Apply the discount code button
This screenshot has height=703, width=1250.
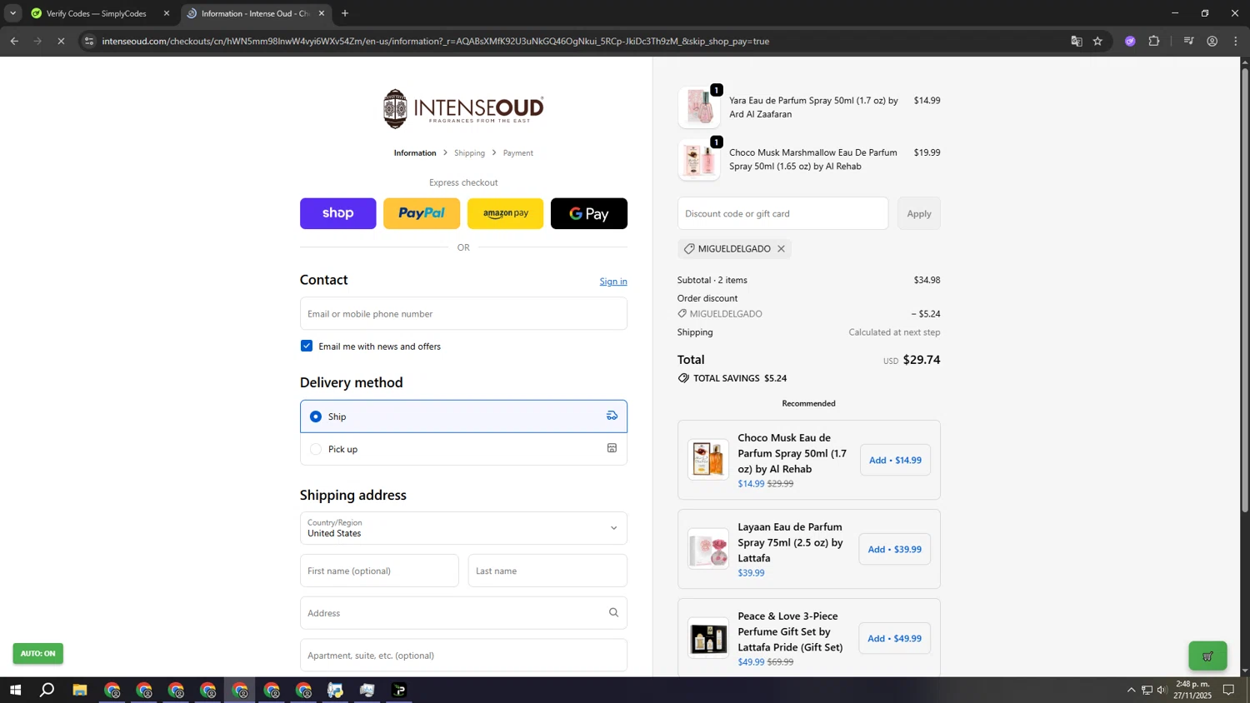click(x=919, y=213)
